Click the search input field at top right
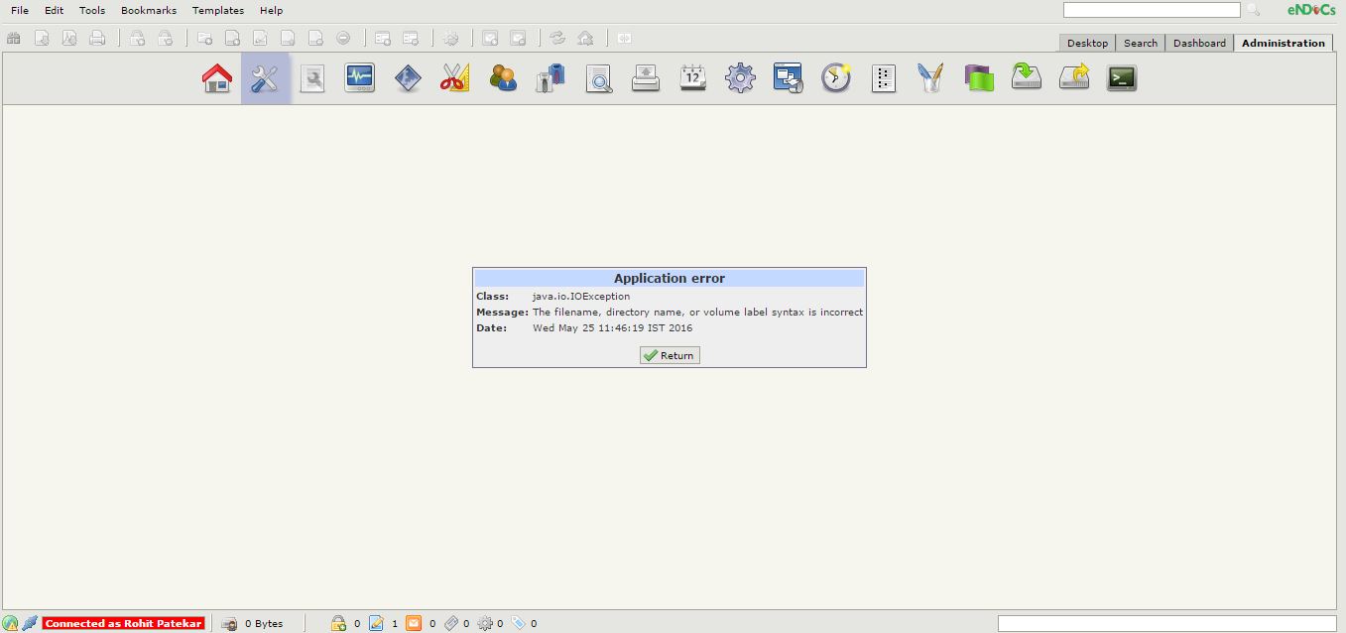The height and width of the screenshot is (633, 1346). pyautogui.click(x=1151, y=10)
